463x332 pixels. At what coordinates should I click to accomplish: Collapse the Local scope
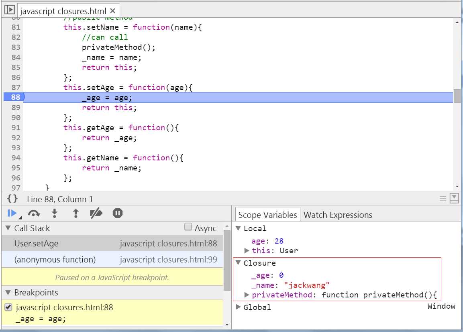click(238, 228)
